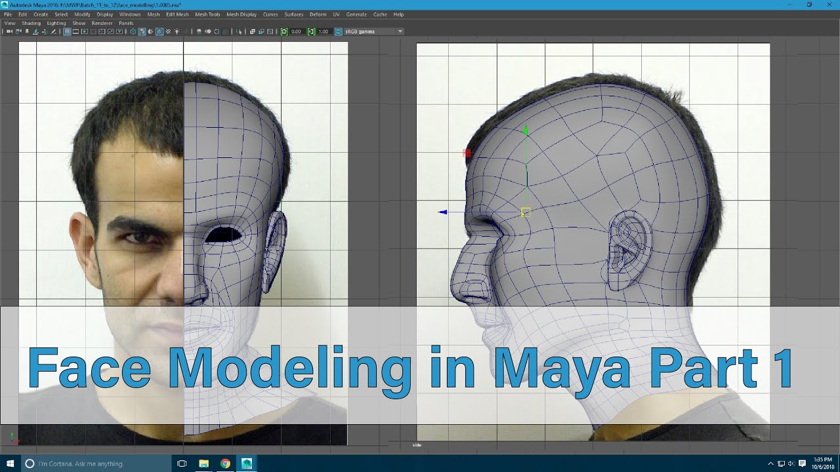Open the Create menu
This screenshot has width=840, height=472.
41,14
